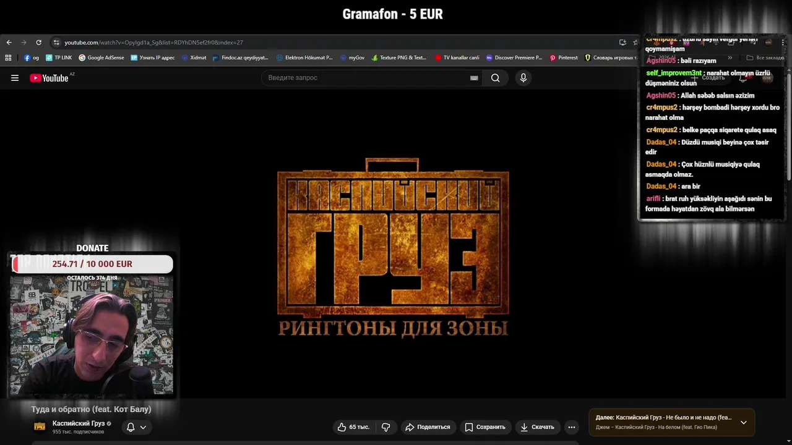Open the Facebook 'og' bookmark
The image size is (792, 445).
tap(32, 57)
